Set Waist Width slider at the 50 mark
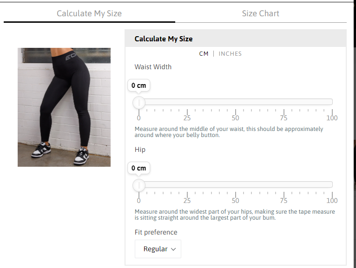 (236, 102)
